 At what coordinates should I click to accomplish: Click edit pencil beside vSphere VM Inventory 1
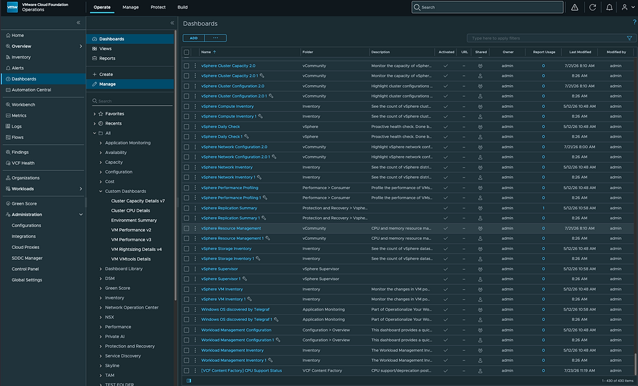249,299
